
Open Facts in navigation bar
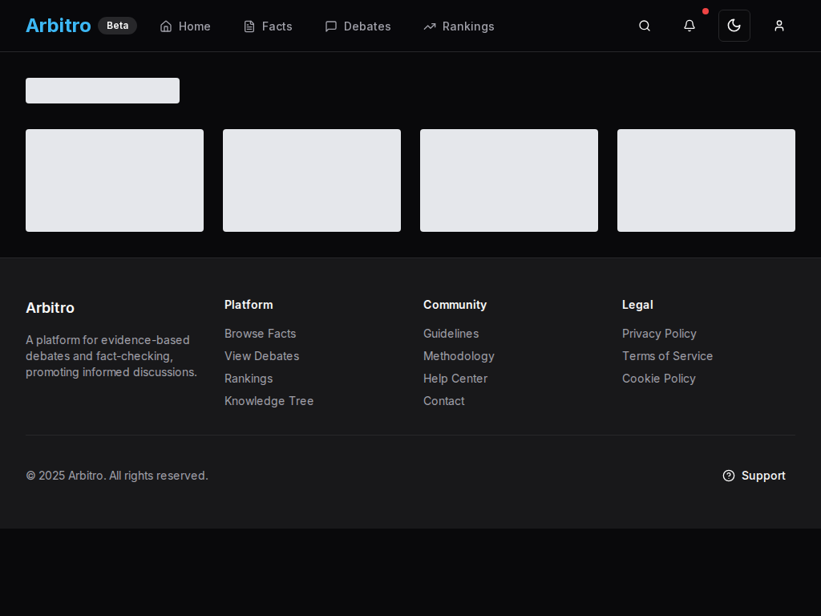[x=268, y=26]
